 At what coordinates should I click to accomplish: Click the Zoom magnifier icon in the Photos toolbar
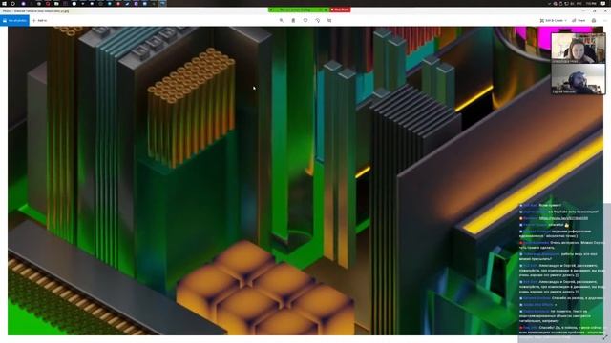[282, 21]
